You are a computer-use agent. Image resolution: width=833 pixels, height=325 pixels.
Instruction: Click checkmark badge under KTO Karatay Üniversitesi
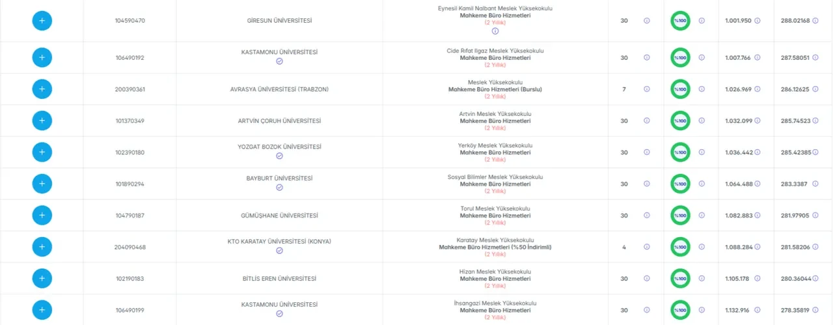click(279, 251)
